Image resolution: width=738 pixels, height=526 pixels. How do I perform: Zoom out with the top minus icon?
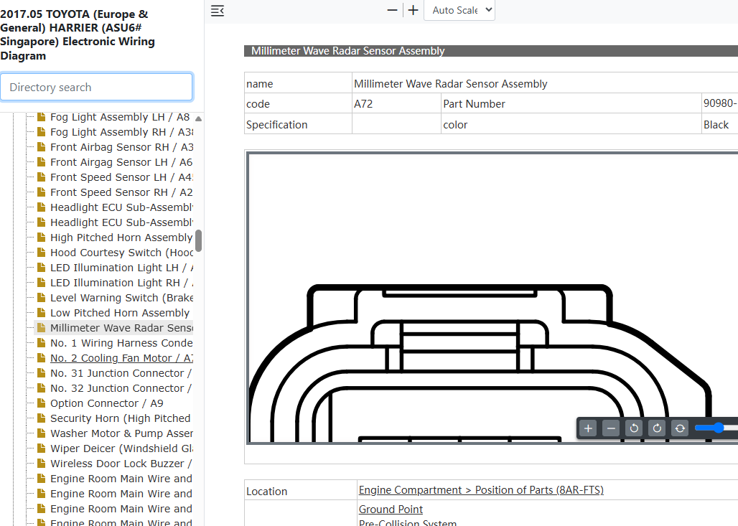pos(392,10)
